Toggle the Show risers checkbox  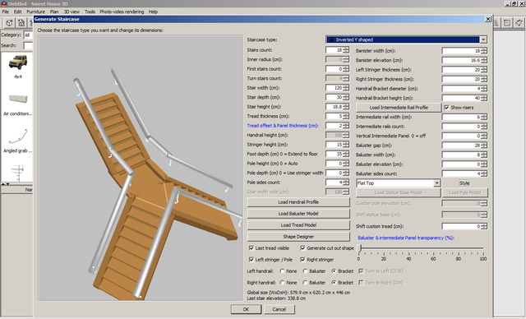(x=446, y=108)
